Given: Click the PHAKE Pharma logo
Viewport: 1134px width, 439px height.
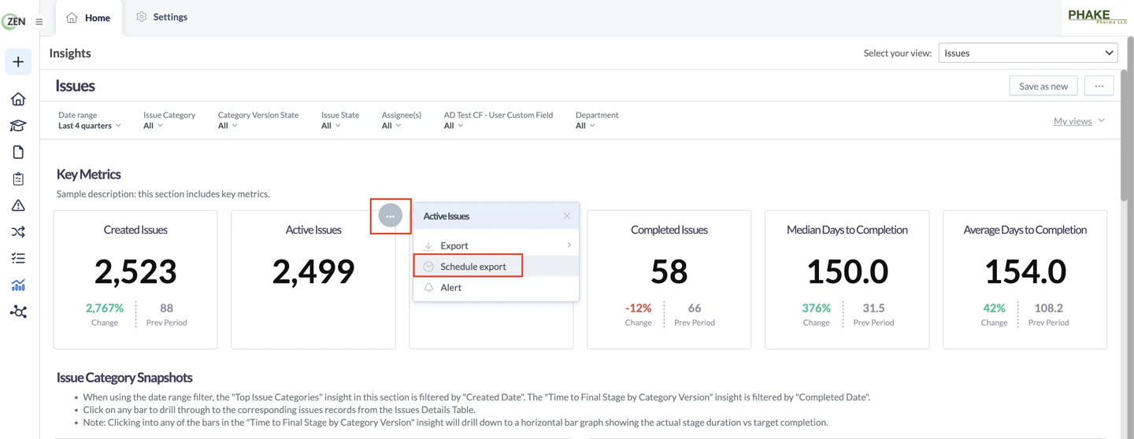Looking at the screenshot, I should coord(1096,17).
